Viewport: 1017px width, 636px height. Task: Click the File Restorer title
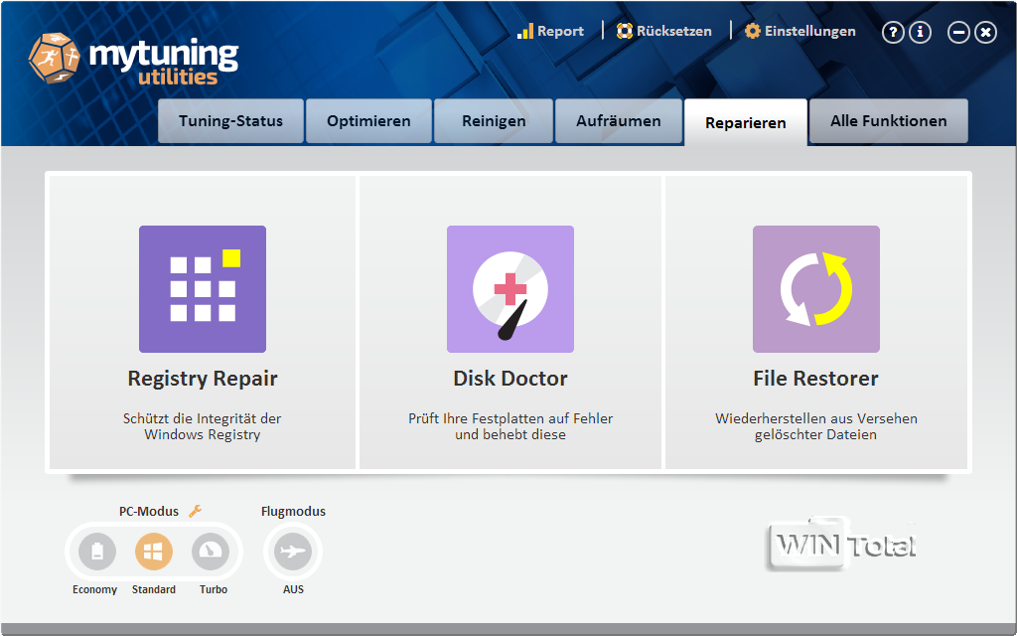pos(816,379)
